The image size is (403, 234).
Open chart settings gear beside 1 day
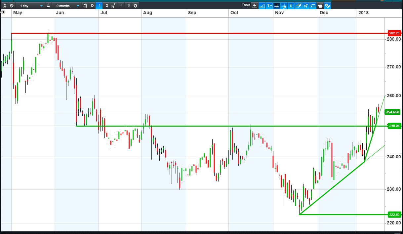pos(12,6)
